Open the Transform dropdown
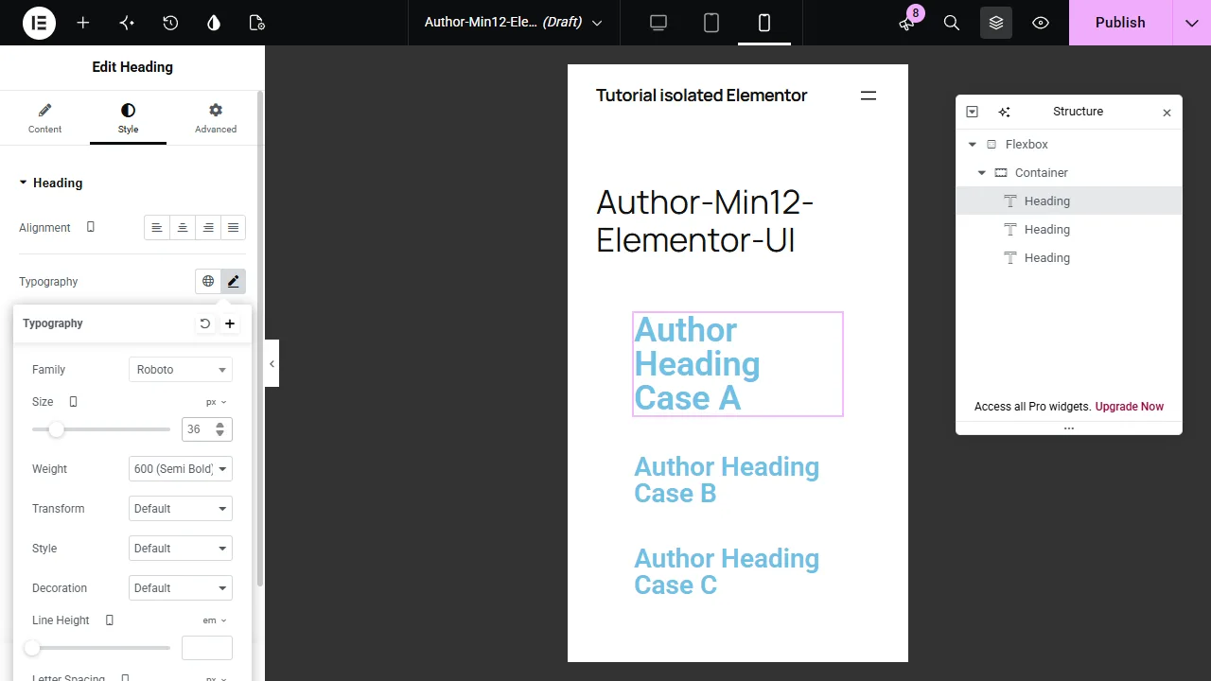This screenshot has height=681, width=1211. click(181, 509)
